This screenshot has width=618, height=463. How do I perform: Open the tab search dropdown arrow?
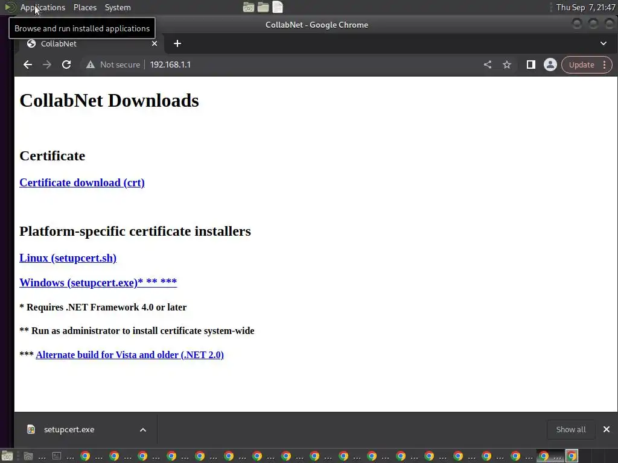click(x=604, y=43)
